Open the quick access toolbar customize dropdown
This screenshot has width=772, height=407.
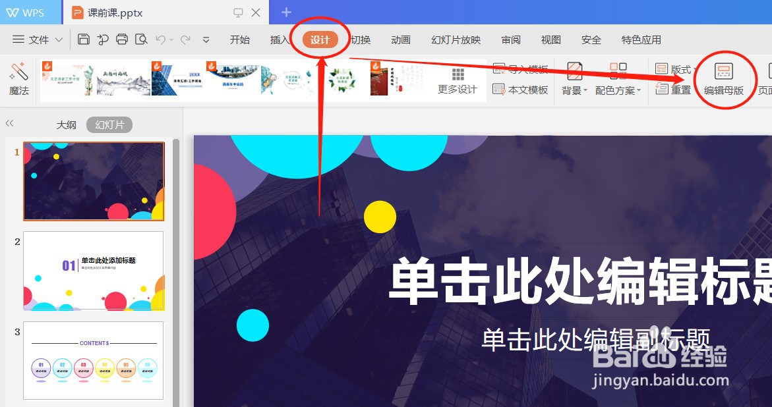[206, 40]
